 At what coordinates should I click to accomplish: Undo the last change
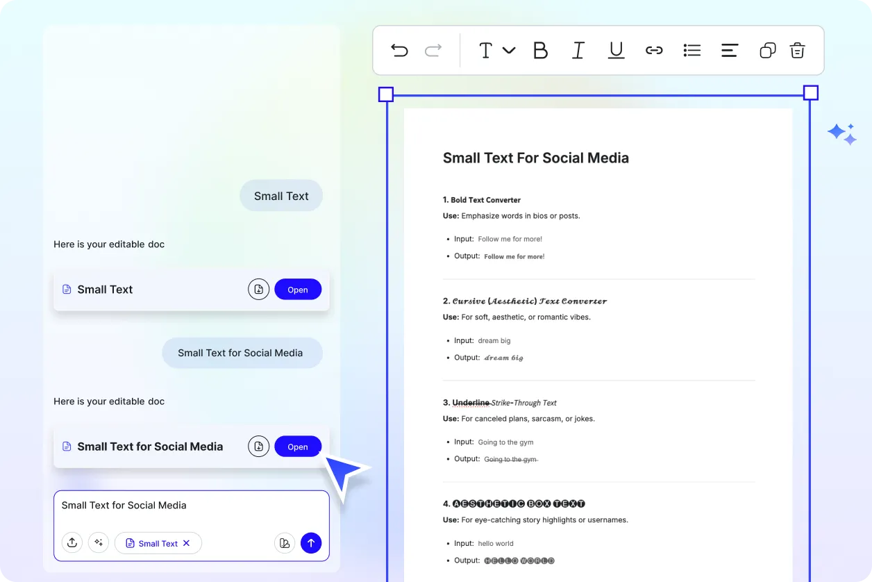point(399,50)
